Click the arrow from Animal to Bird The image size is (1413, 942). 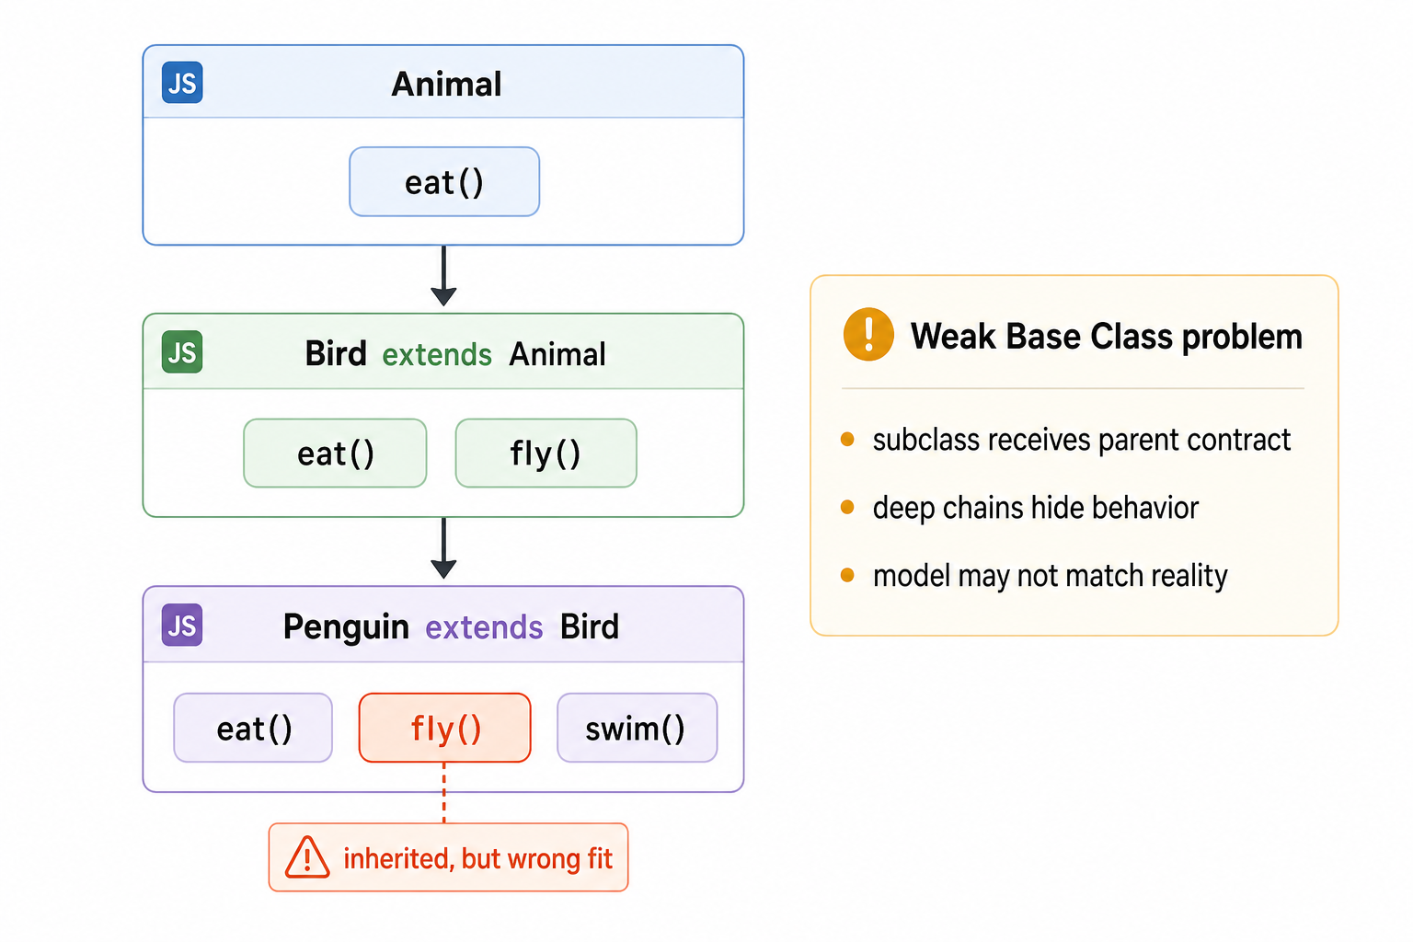click(443, 276)
